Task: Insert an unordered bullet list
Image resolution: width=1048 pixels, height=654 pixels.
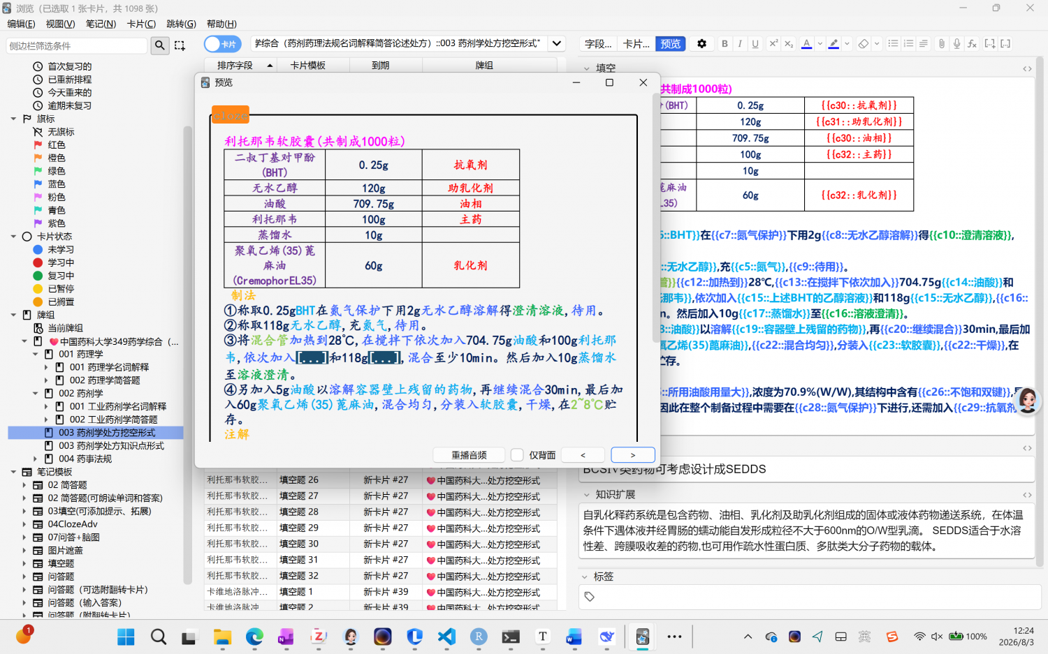Action: click(x=893, y=43)
